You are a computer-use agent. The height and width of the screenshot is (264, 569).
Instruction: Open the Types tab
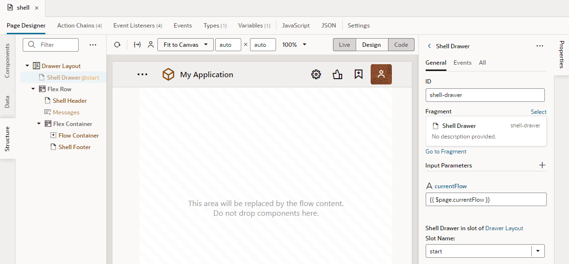click(215, 26)
